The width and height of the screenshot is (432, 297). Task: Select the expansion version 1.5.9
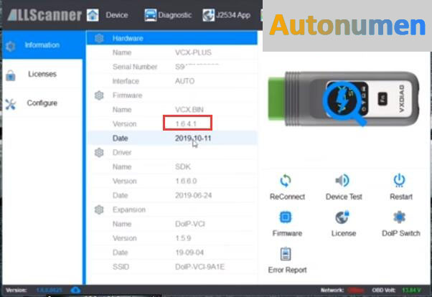tap(183, 238)
